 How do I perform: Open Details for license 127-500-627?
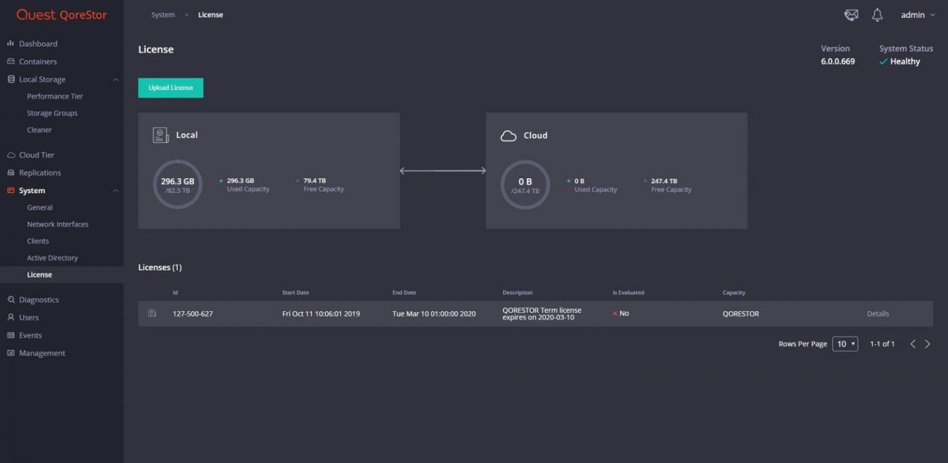pos(878,314)
